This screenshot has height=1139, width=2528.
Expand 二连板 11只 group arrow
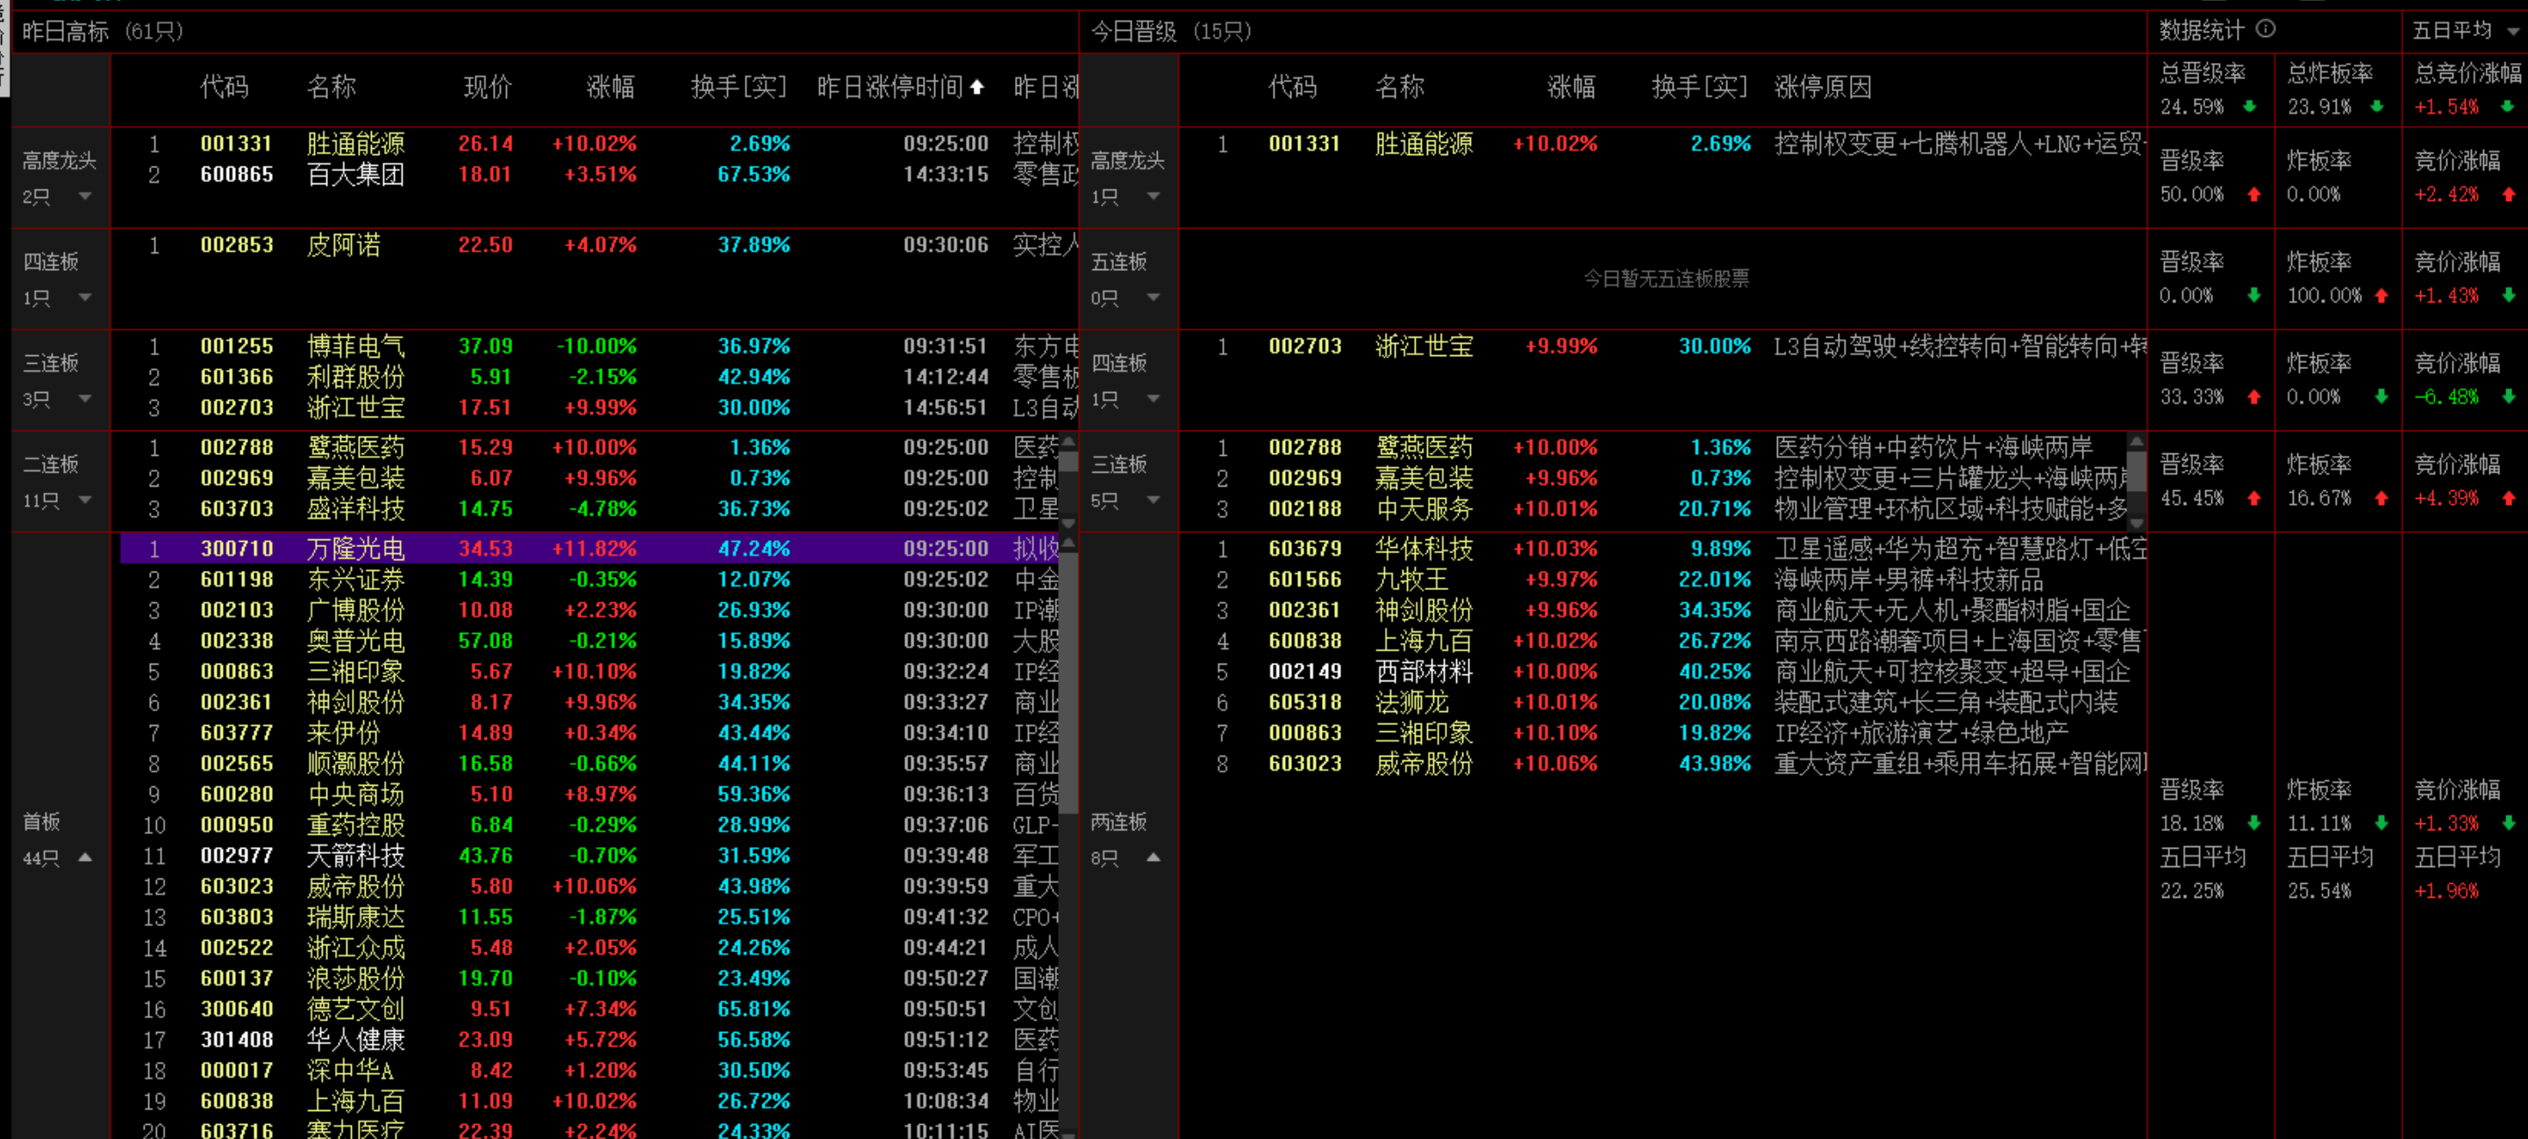tap(85, 500)
